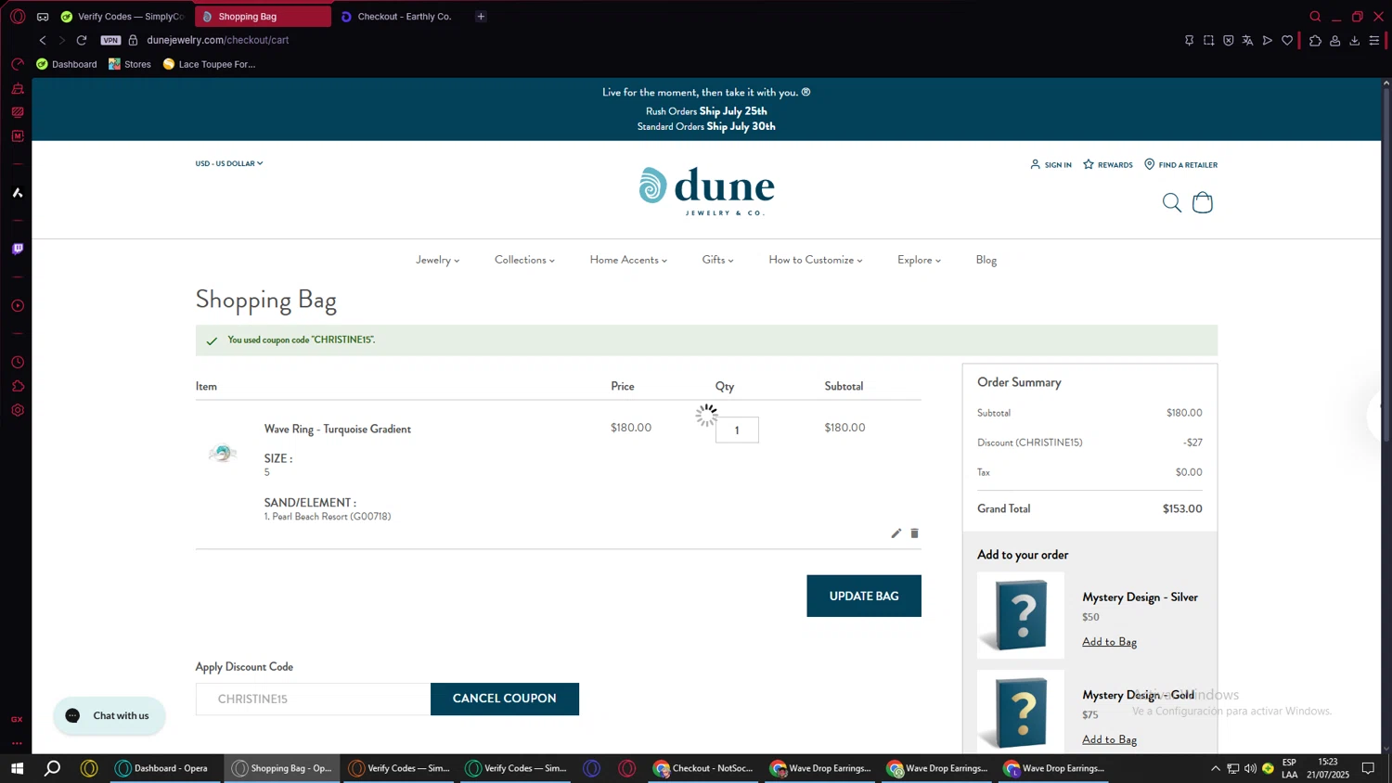Add Mystery Design - Silver to bag
Image resolution: width=1392 pixels, height=783 pixels.
1109,642
